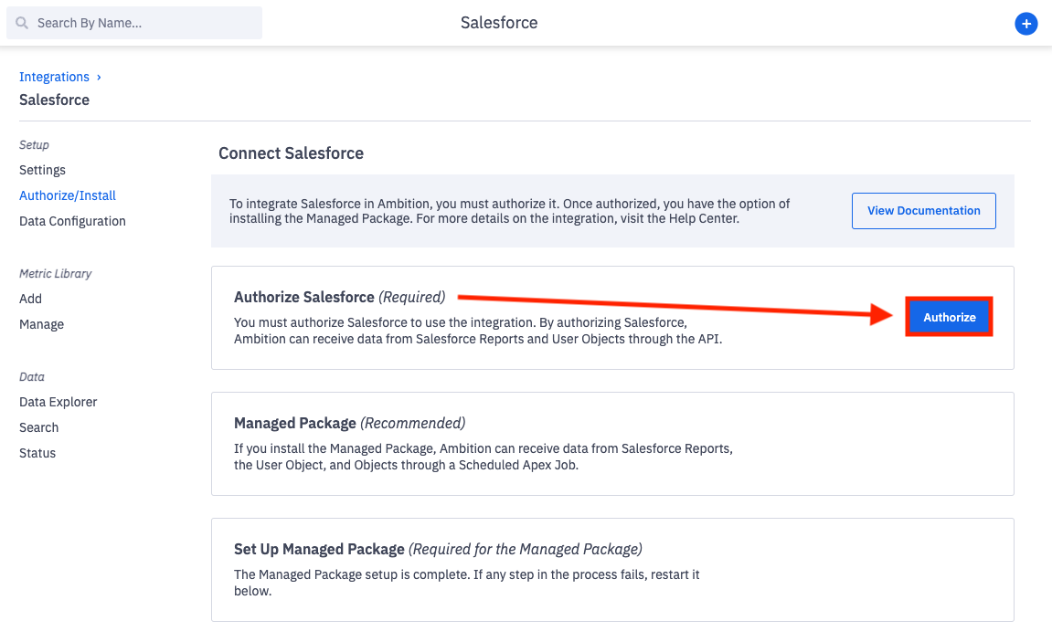Select Authorize/Install sidebar item
The image size is (1052, 642).
coord(68,195)
